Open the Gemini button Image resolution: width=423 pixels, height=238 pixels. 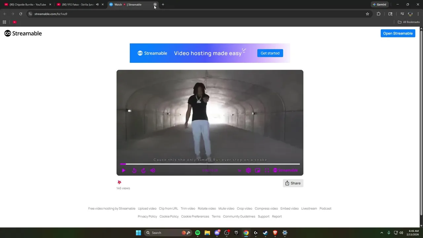click(x=379, y=5)
